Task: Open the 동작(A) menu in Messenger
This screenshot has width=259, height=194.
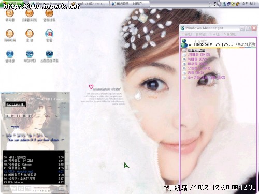Action: tap(200, 34)
